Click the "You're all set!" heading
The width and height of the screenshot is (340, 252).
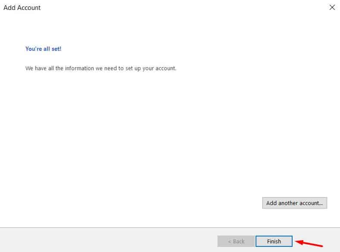pos(43,49)
